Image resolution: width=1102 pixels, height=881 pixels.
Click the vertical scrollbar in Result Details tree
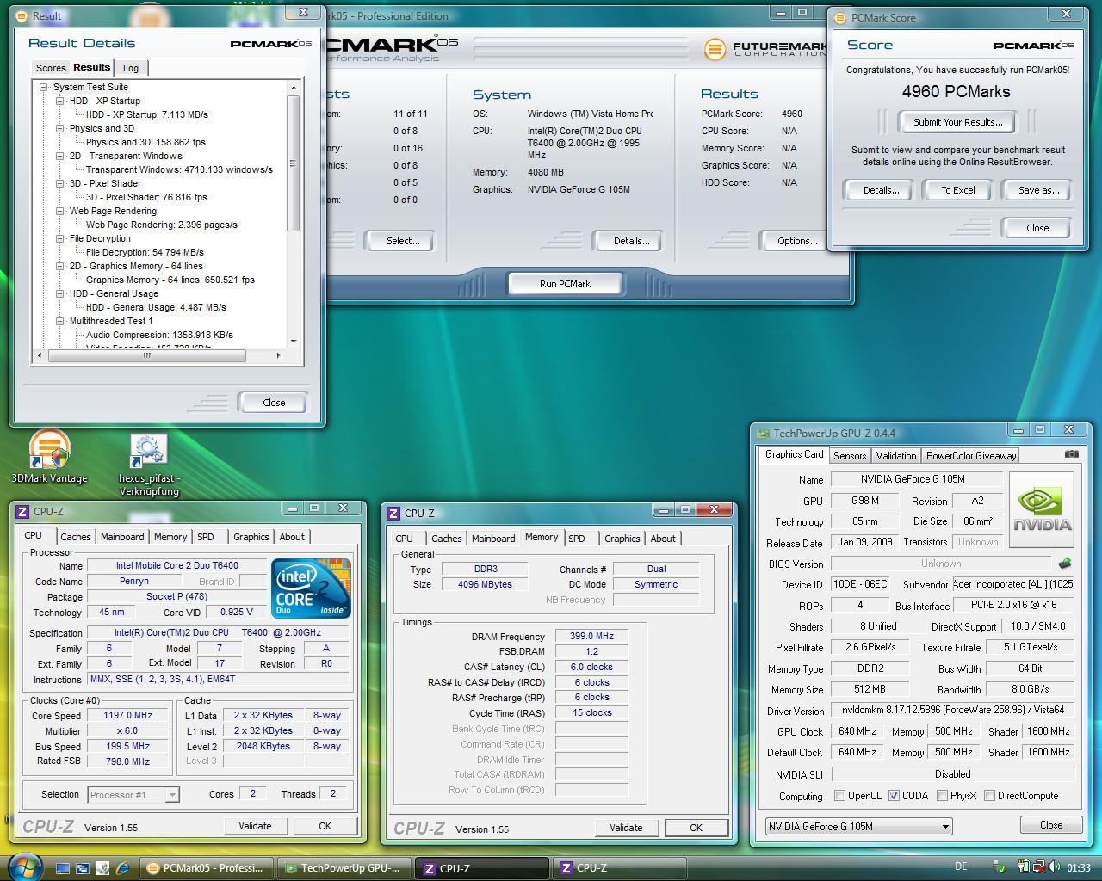point(294,163)
